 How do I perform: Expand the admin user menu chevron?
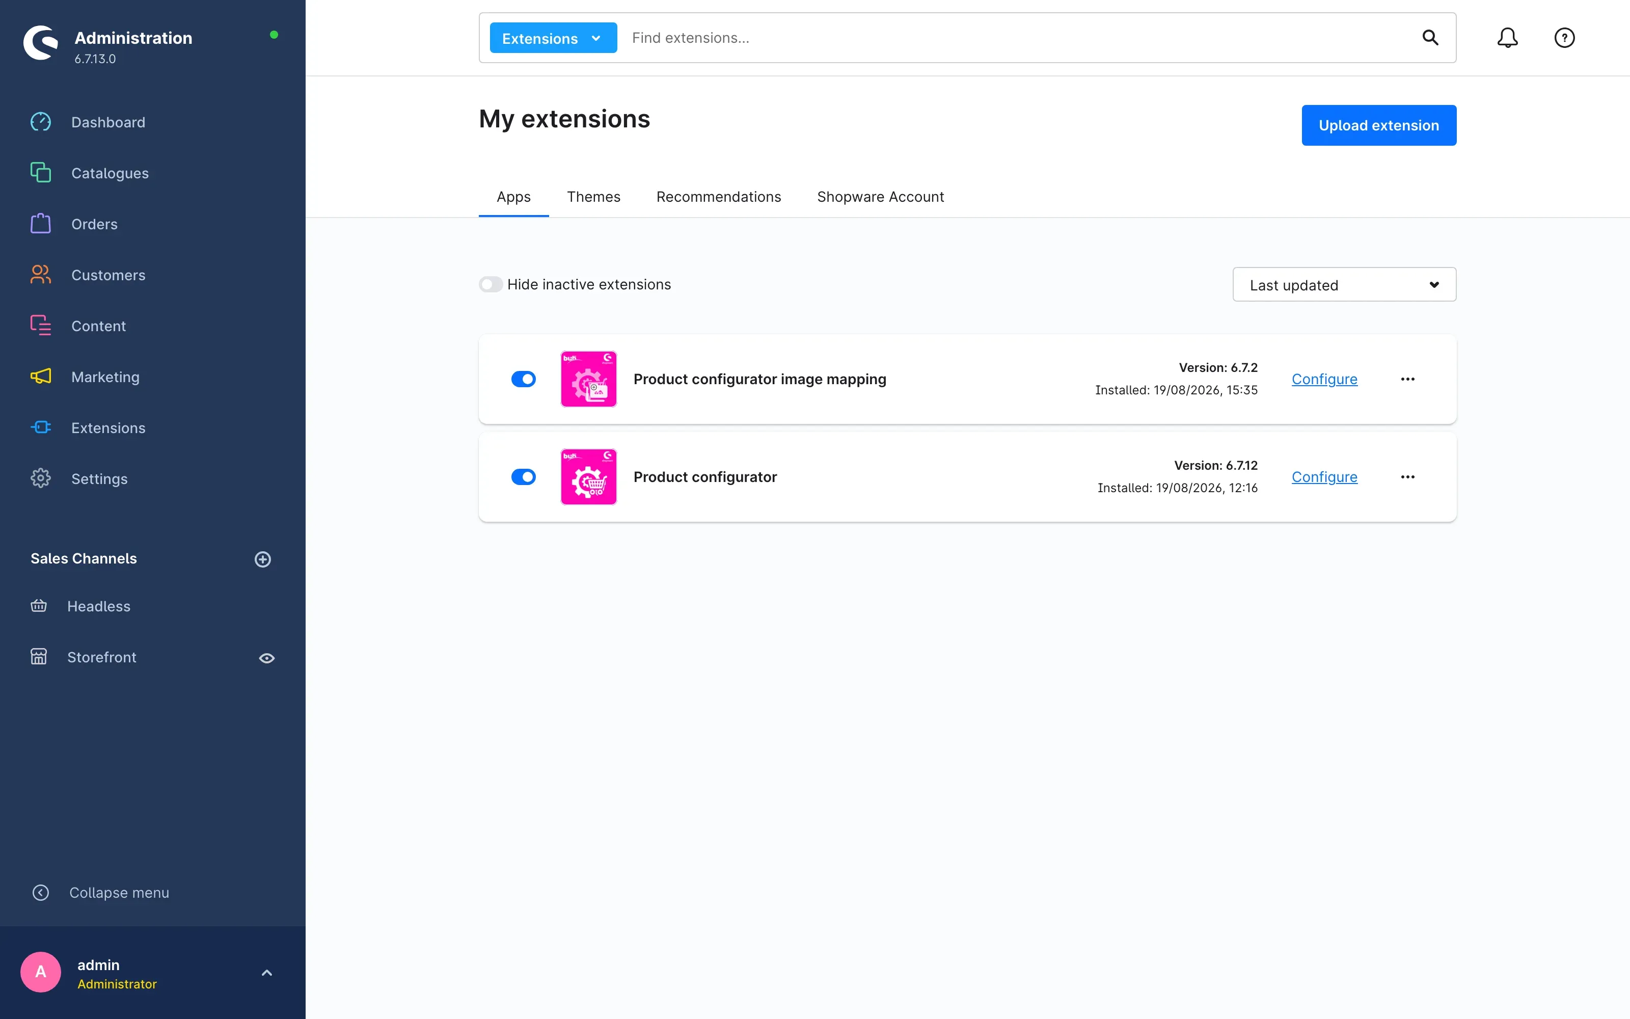point(267,972)
